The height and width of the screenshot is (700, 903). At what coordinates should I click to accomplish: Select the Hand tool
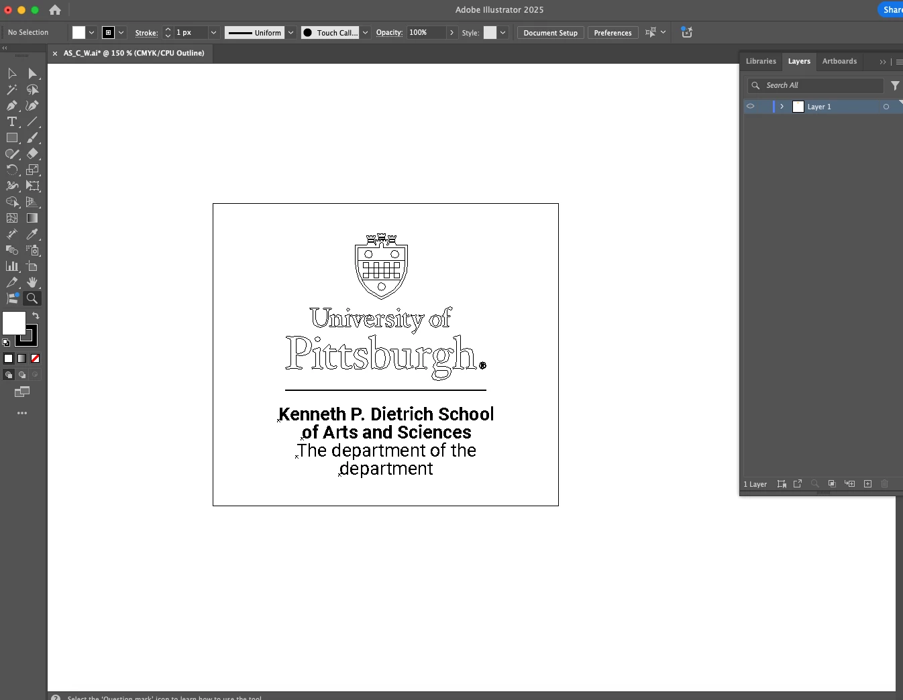[32, 282]
